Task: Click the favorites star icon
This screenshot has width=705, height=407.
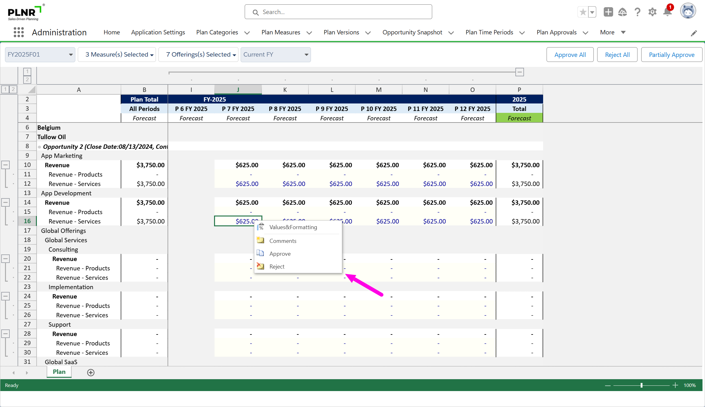Action: point(583,12)
